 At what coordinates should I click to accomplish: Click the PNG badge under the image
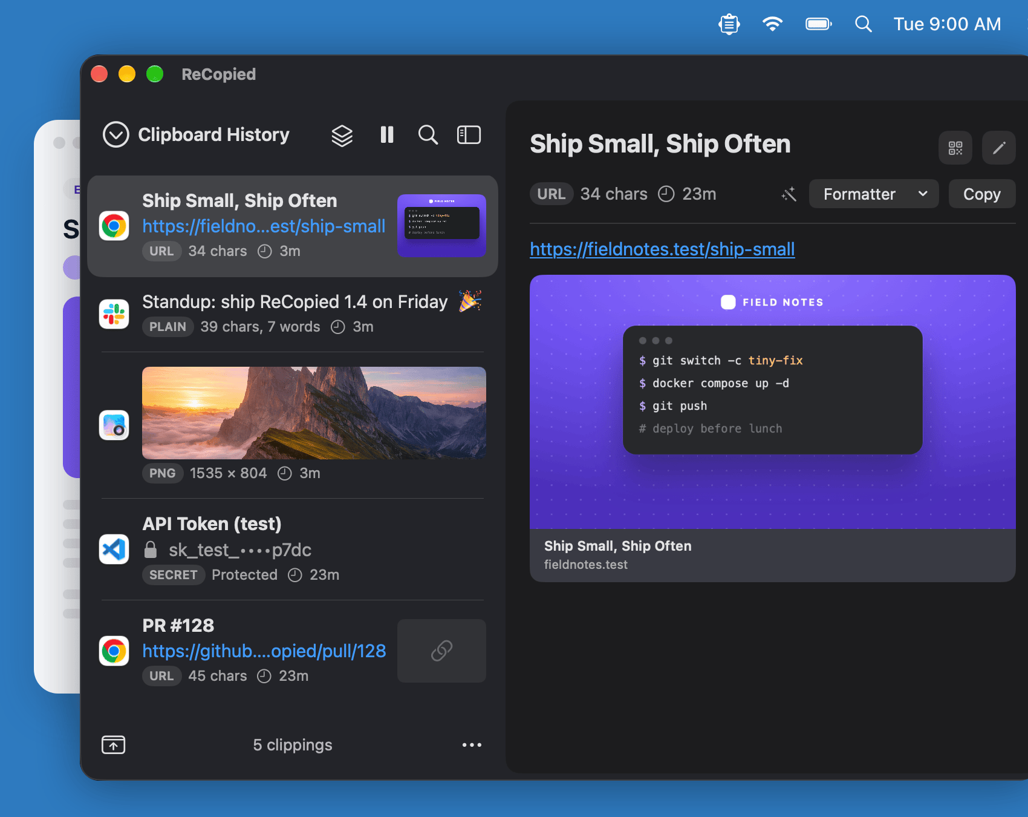tap(163, 473)
